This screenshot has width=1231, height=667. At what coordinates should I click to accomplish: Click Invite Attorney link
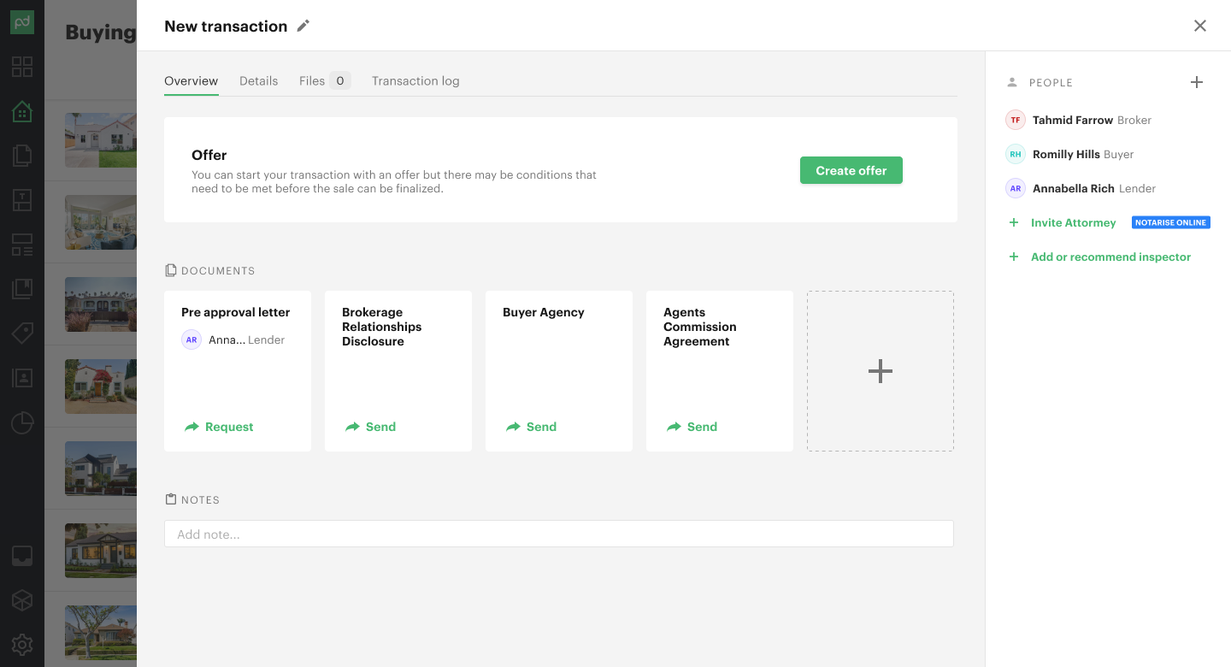[x=1073, y=222]
